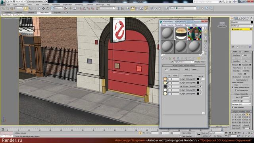Click the Reset Map/Material delete icon
This screenshot has height=143, width=254.
[174, 58]
